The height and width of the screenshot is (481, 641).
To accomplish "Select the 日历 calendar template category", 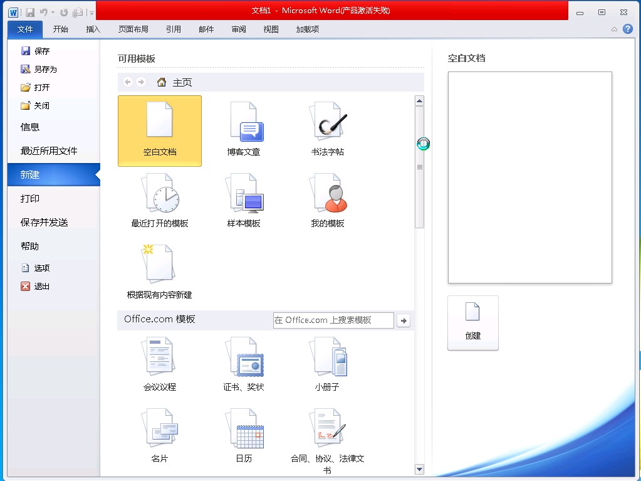I will (244, 436).
